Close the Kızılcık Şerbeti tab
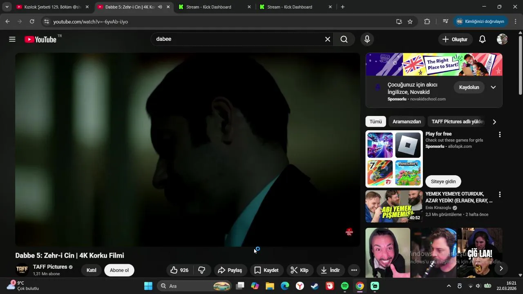Image resolution: width=523 pixels, height=294 pixels. [87, 7]
